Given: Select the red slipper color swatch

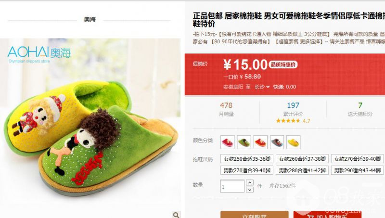Looking at the screenshot, I should point(227,142).
